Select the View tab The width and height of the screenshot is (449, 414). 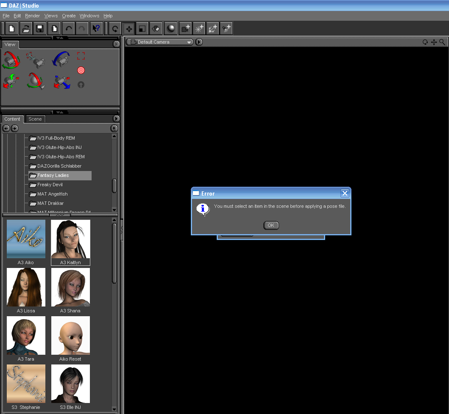[10, 44]
